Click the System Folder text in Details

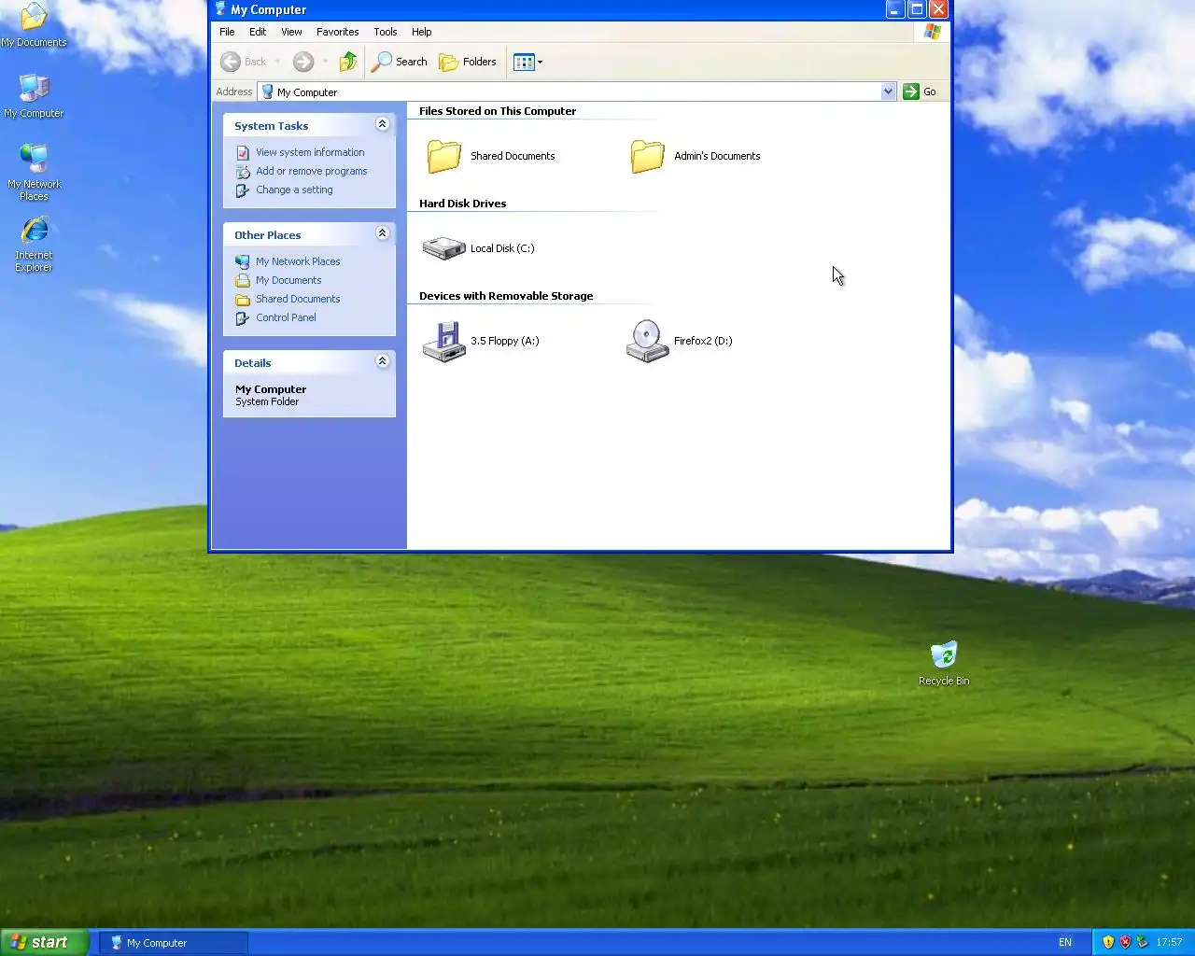click(x=267, y=401)
